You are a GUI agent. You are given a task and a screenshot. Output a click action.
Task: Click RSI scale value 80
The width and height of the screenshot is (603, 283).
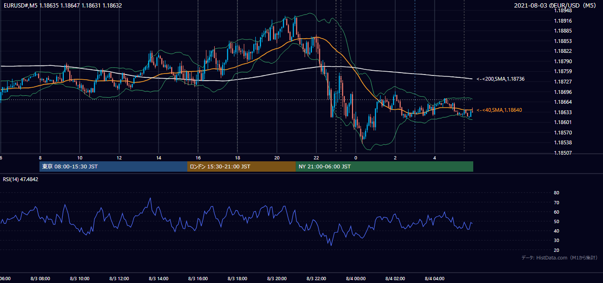(x=556, y=193)
